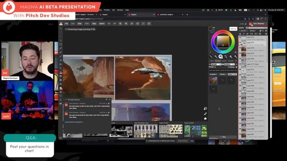Select the magnifier tool in left toolbar
This screenshot has width=287, height=161.
click(61, 100)
